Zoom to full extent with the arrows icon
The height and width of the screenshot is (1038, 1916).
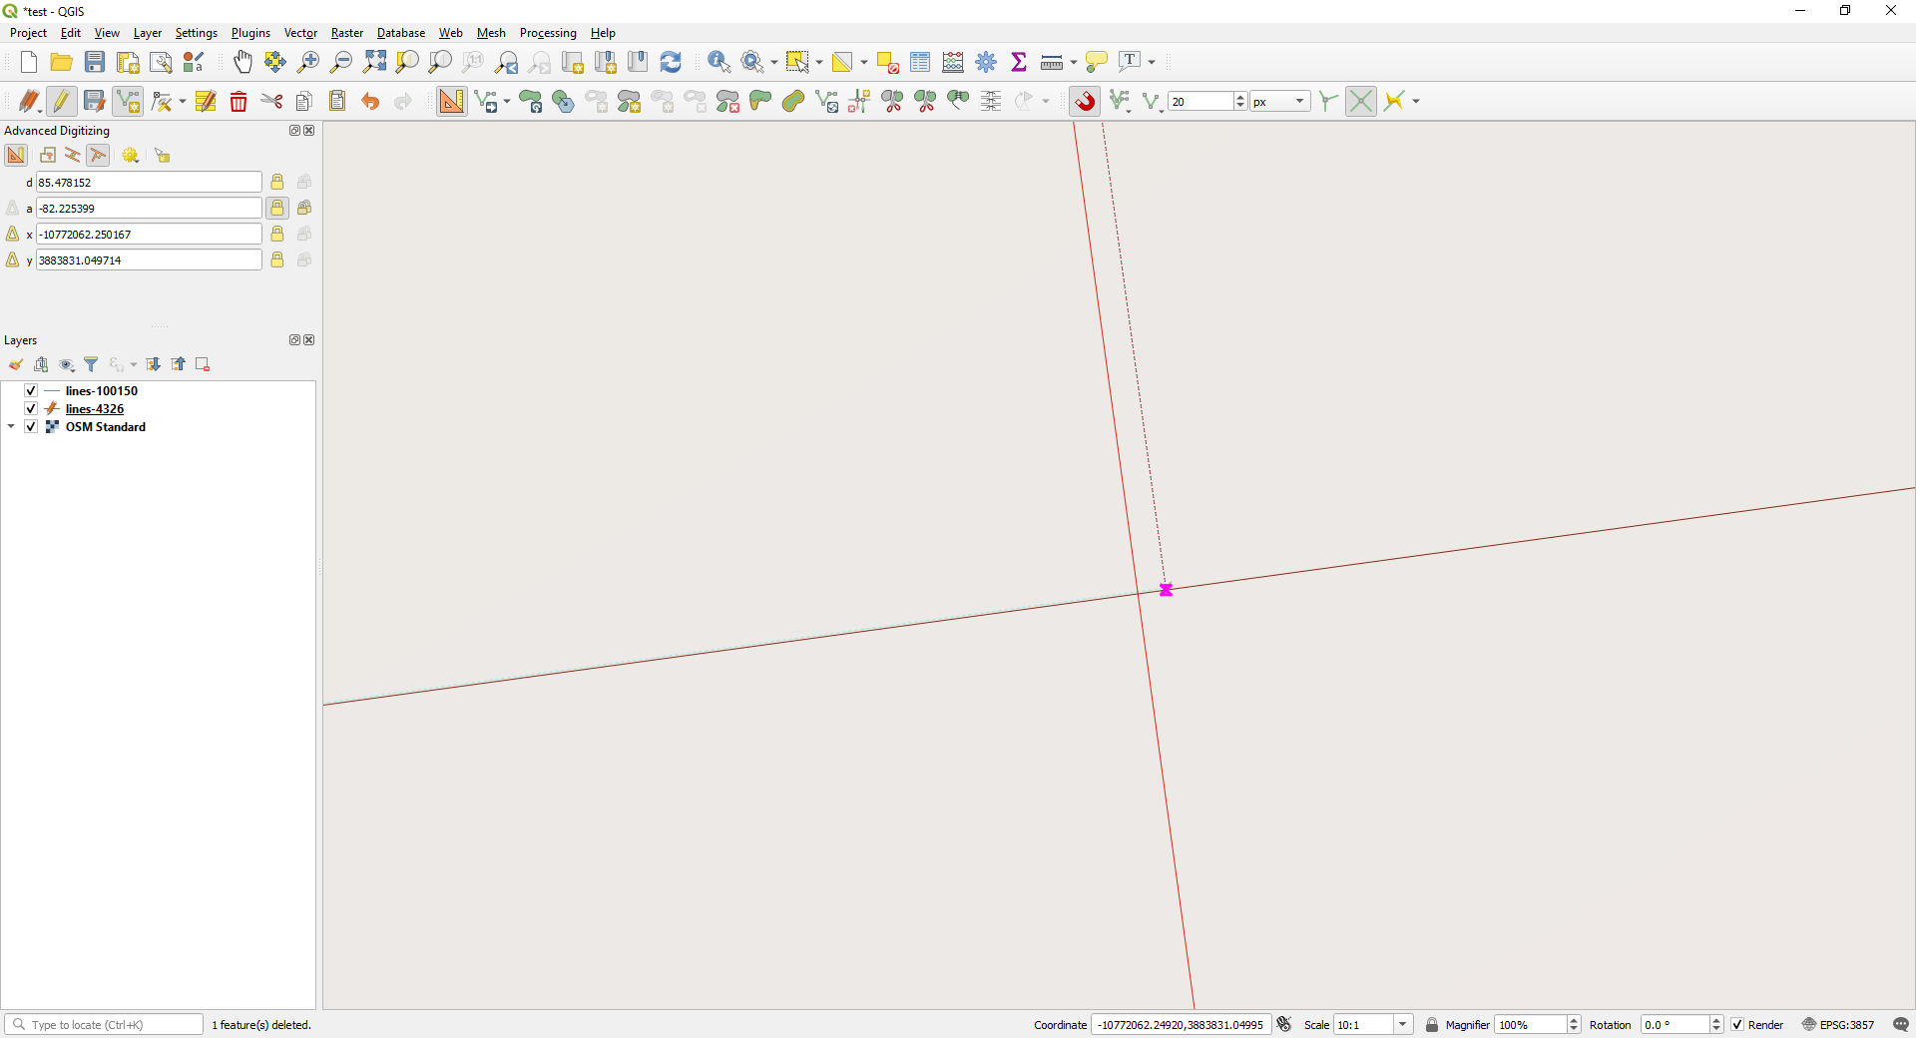(x=374, y=62)
